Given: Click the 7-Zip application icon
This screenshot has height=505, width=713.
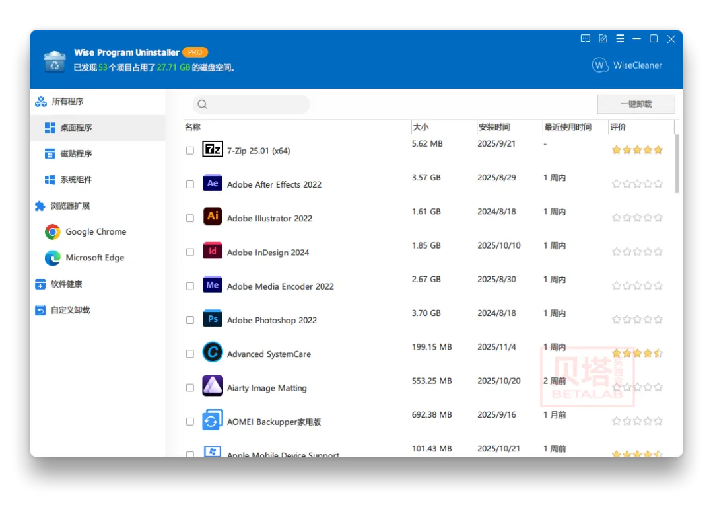Looking at the screenshot, I should [213, 149].
